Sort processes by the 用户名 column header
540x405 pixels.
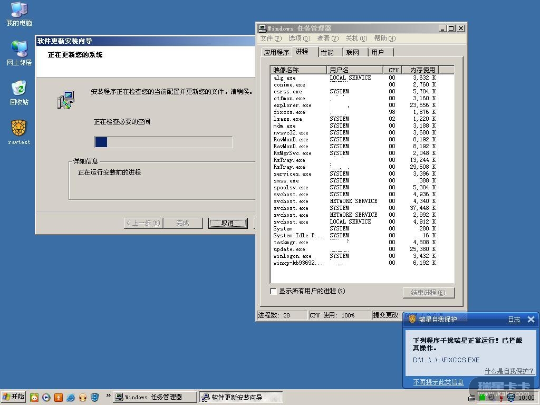click(355, 70)
